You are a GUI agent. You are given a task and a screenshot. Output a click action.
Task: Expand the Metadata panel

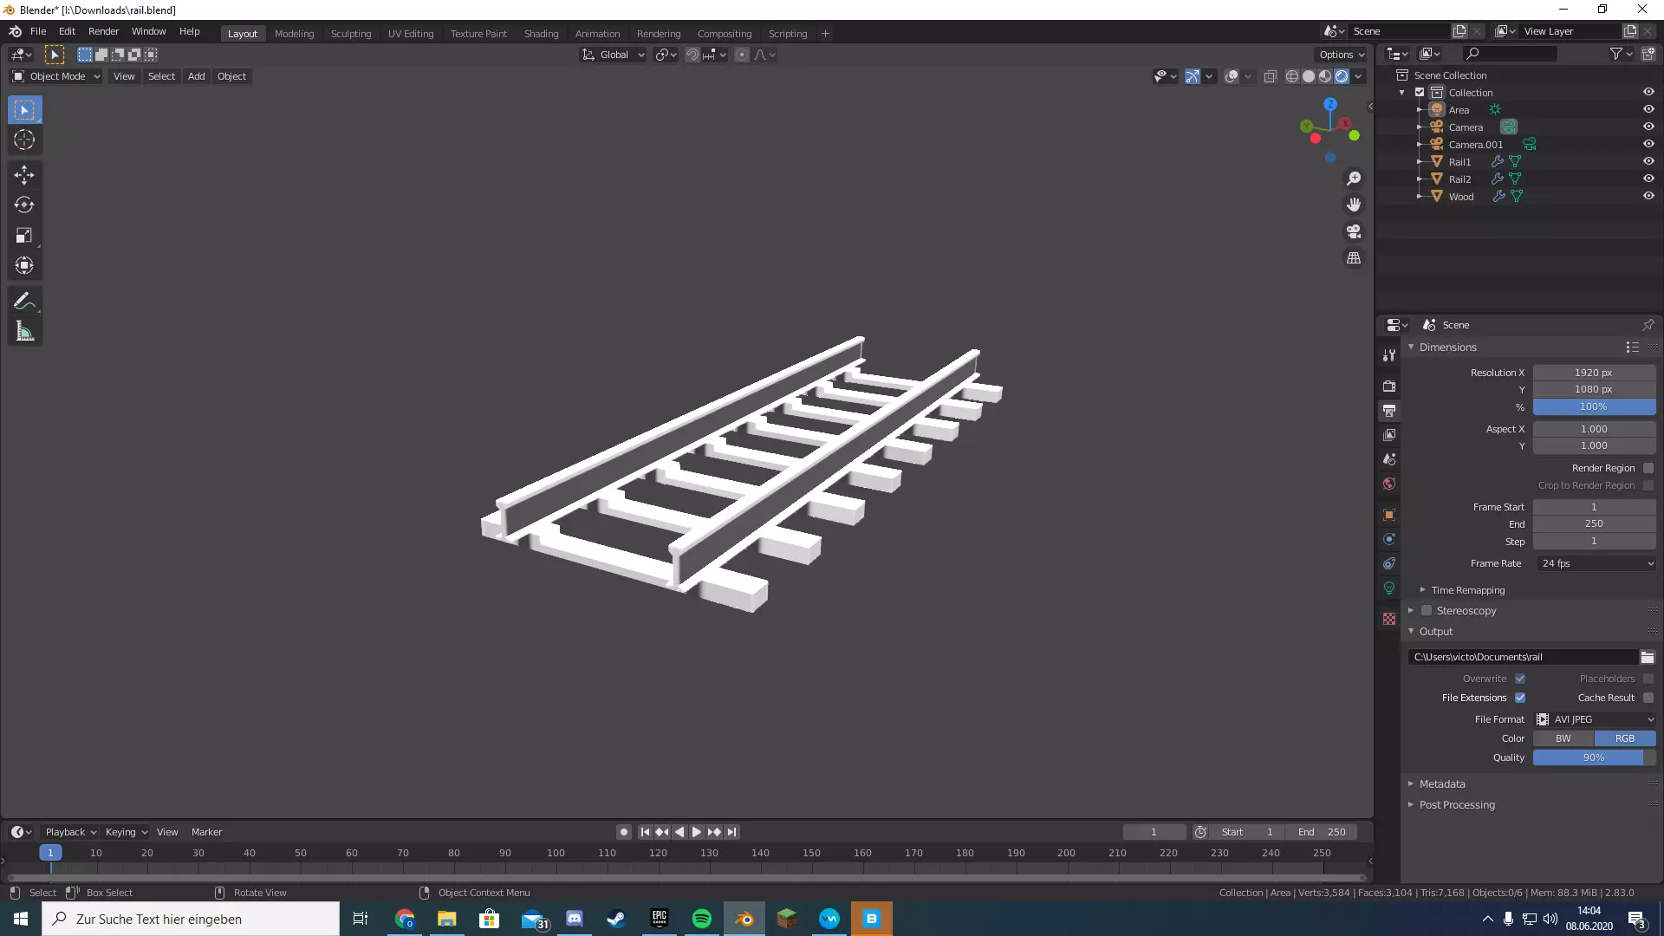(1442, 783)
